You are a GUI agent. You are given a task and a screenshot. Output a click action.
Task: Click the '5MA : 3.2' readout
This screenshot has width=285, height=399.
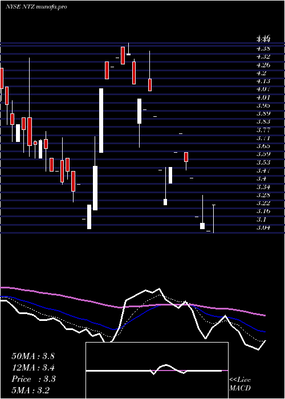pyautogui.click(x=31, y=390)
